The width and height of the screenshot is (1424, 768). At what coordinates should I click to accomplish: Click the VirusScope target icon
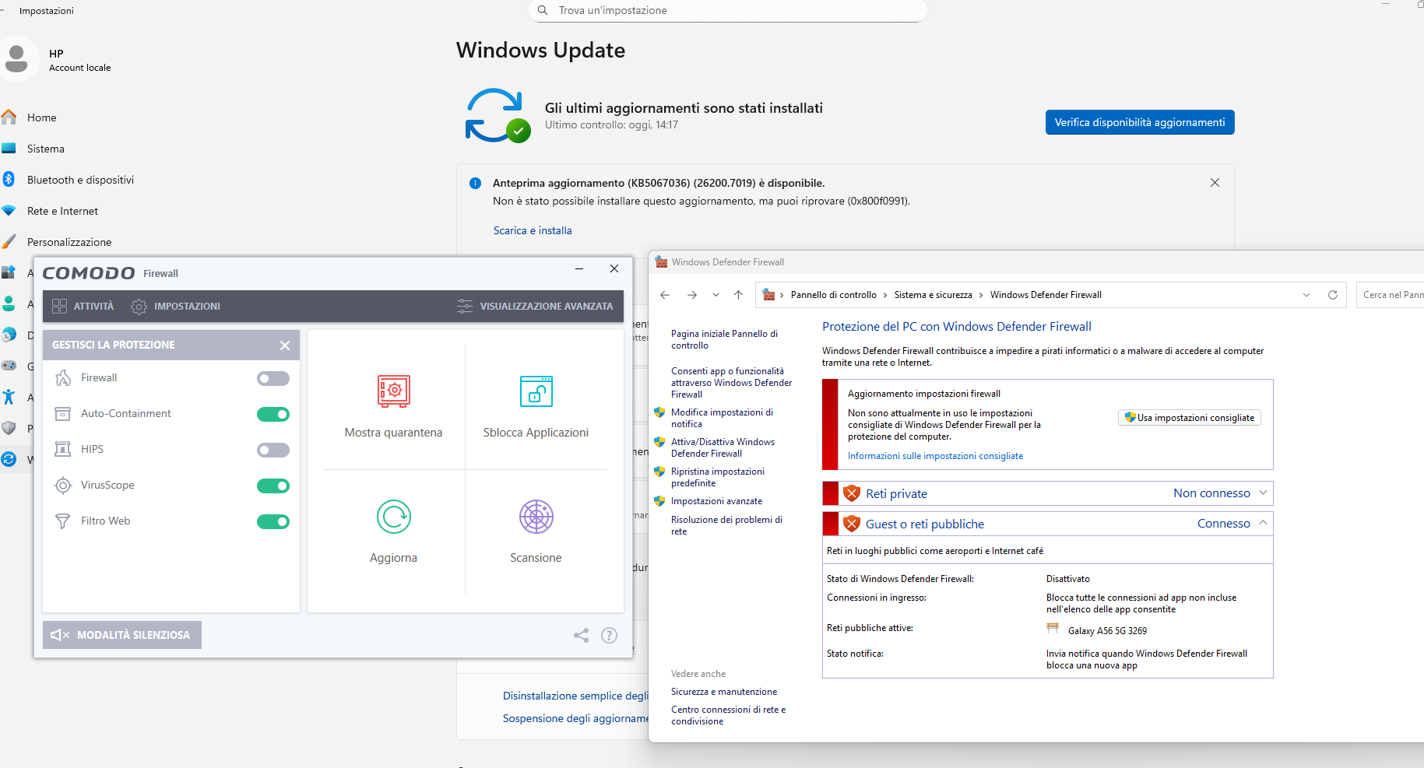pos(63,486)
